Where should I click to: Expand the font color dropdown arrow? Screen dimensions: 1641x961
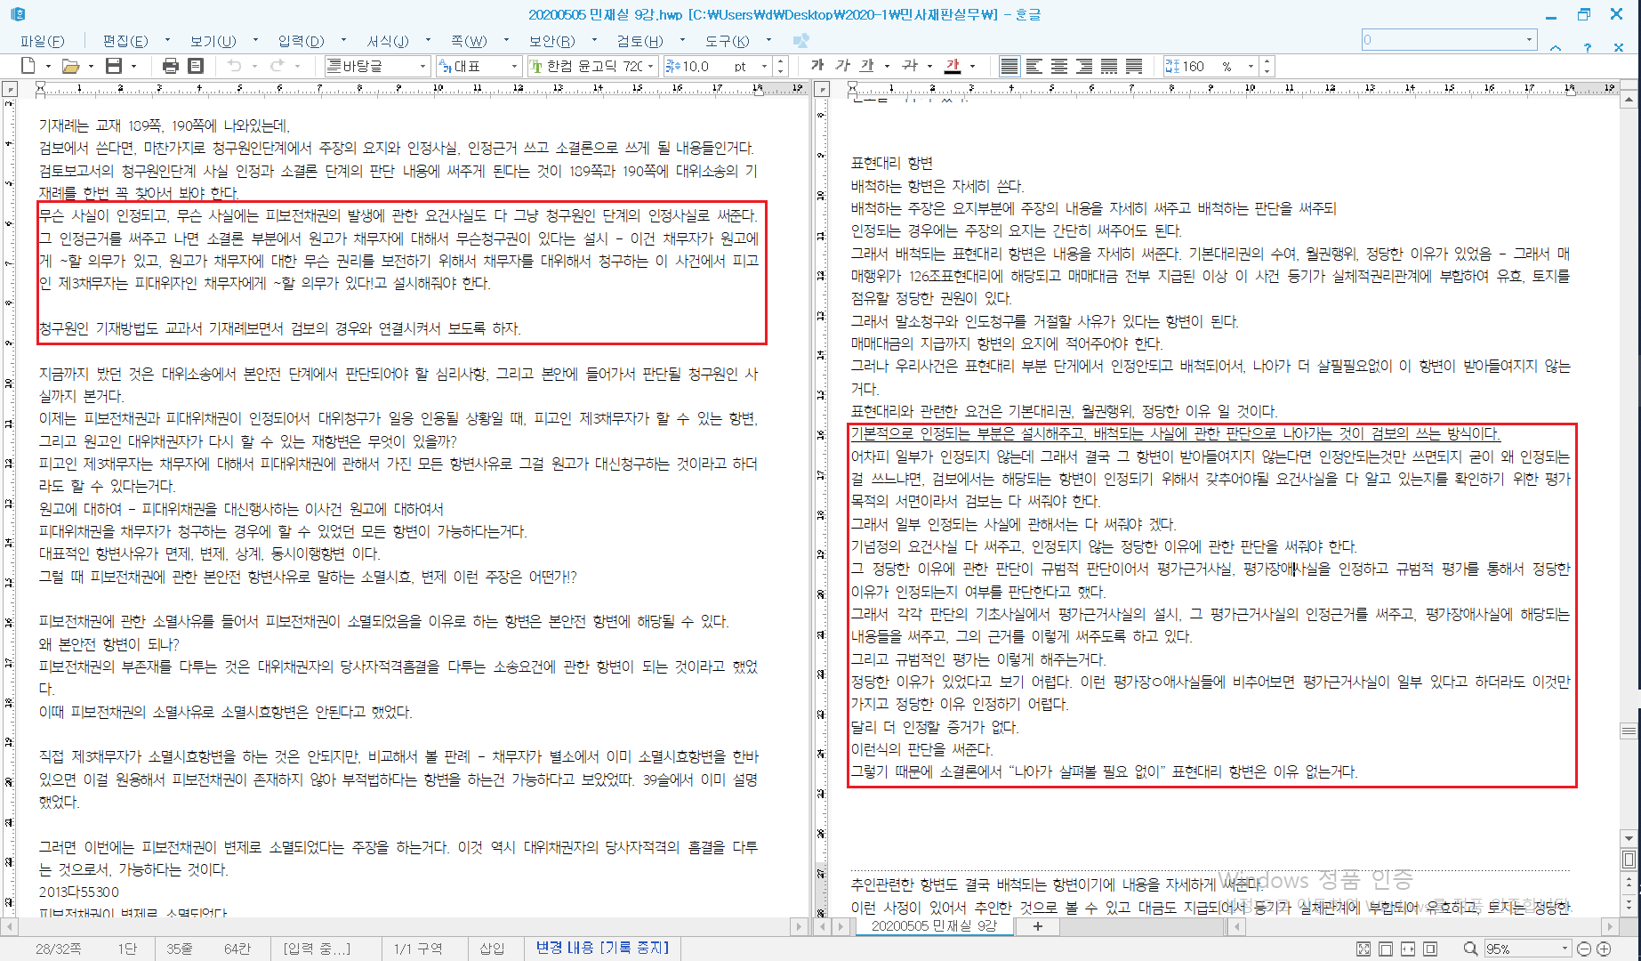point(972,66)
